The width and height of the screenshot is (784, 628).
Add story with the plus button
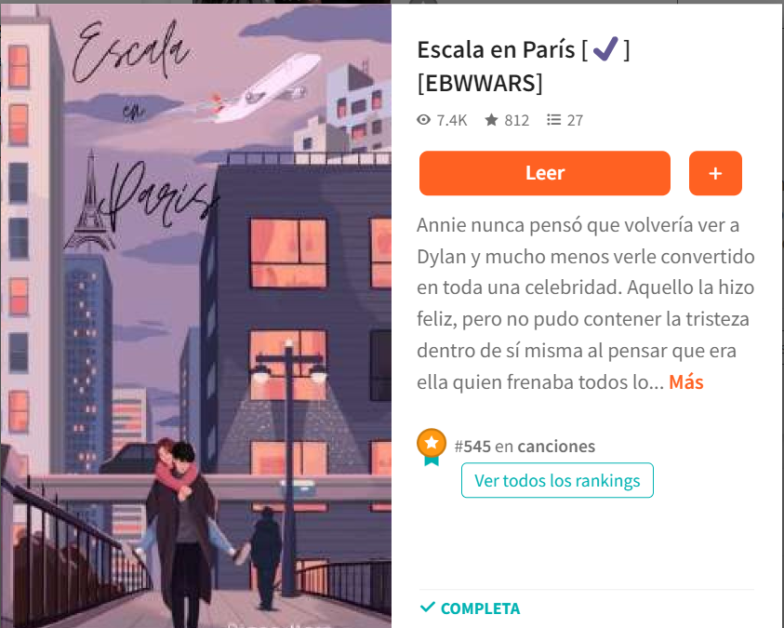point(715,173)
